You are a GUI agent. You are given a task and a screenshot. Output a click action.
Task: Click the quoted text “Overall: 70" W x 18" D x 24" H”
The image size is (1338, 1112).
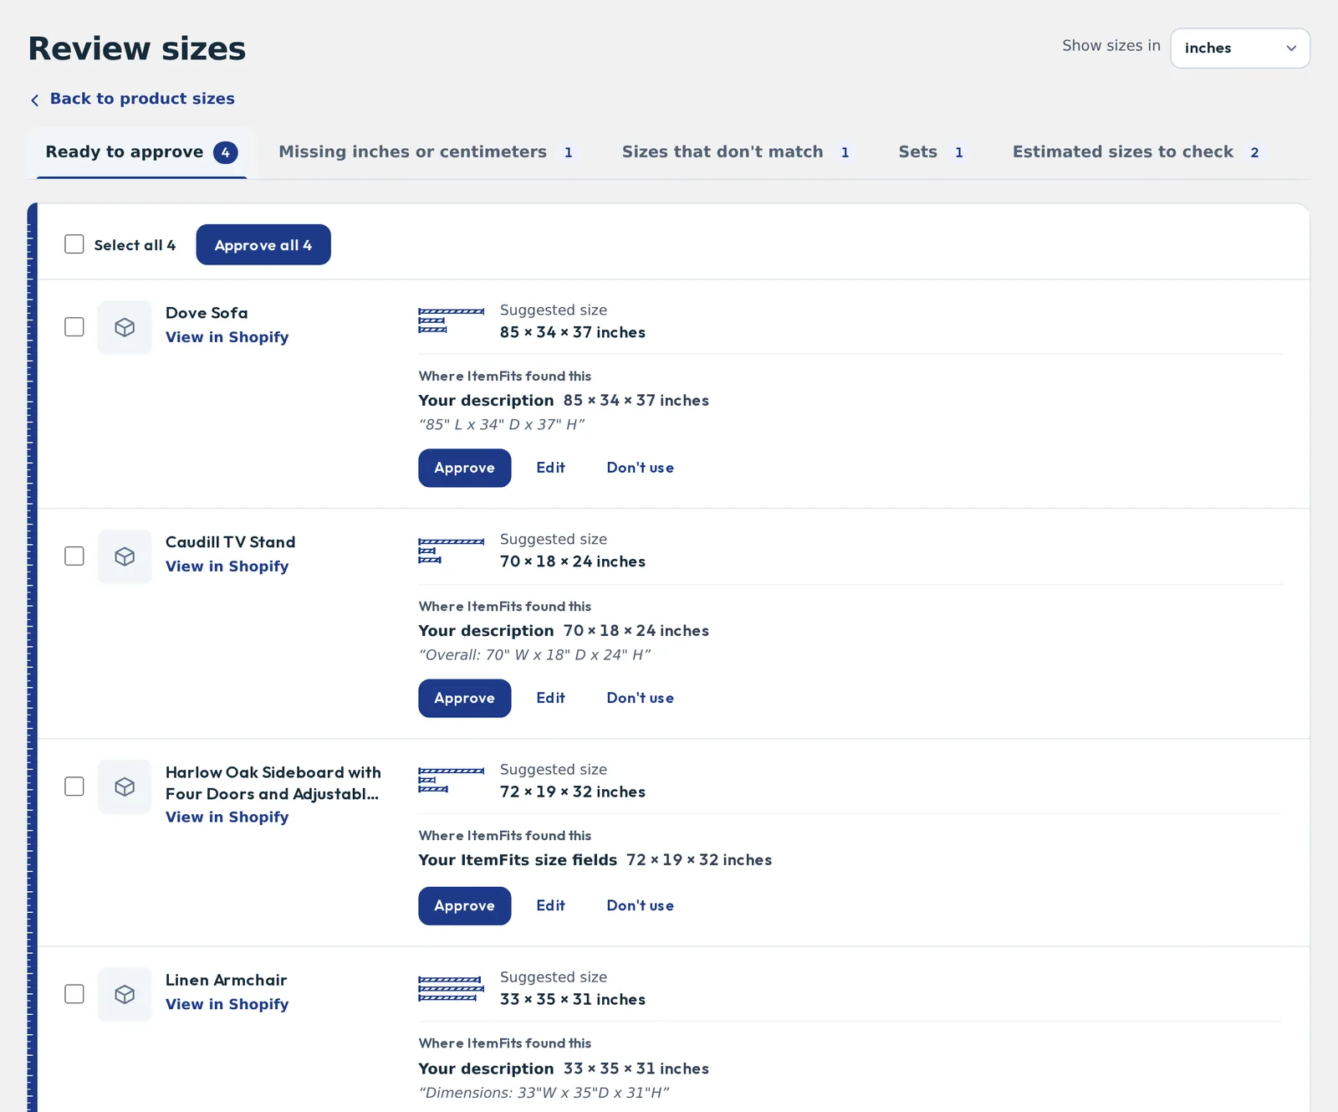(x=534, y=655)
